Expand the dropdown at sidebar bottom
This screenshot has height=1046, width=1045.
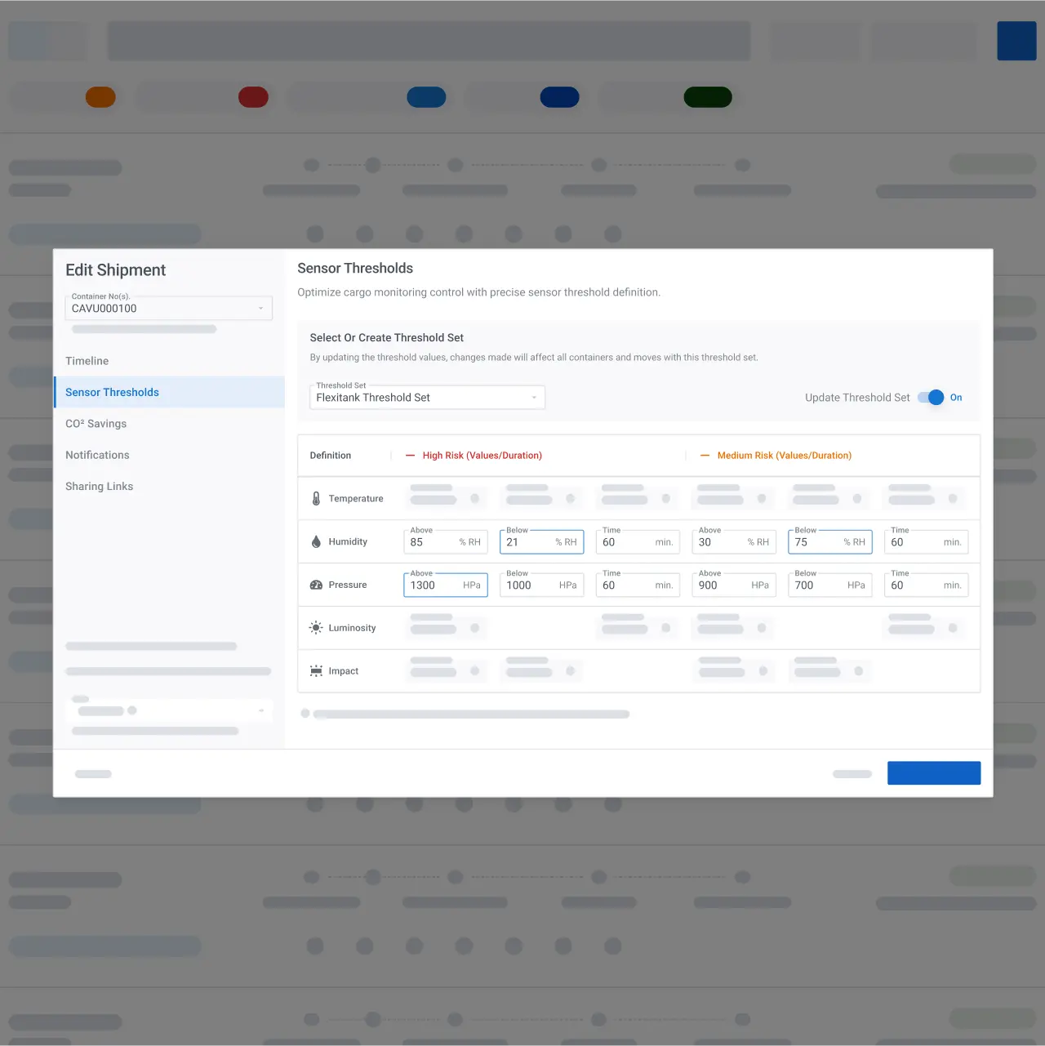point(262,710)
